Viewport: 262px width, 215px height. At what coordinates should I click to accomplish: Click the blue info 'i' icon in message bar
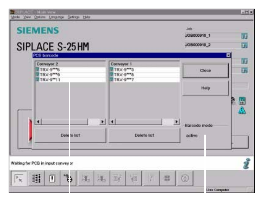click(247, 164)
